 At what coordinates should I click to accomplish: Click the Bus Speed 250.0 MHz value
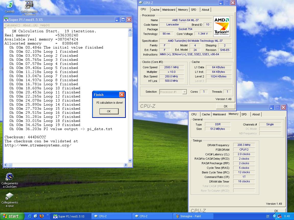171,76
